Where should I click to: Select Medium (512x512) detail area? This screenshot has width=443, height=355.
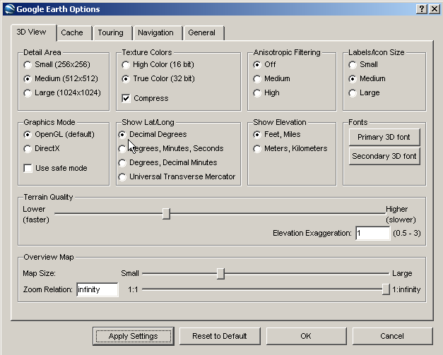pyautogui.click(x=61, y=79)
